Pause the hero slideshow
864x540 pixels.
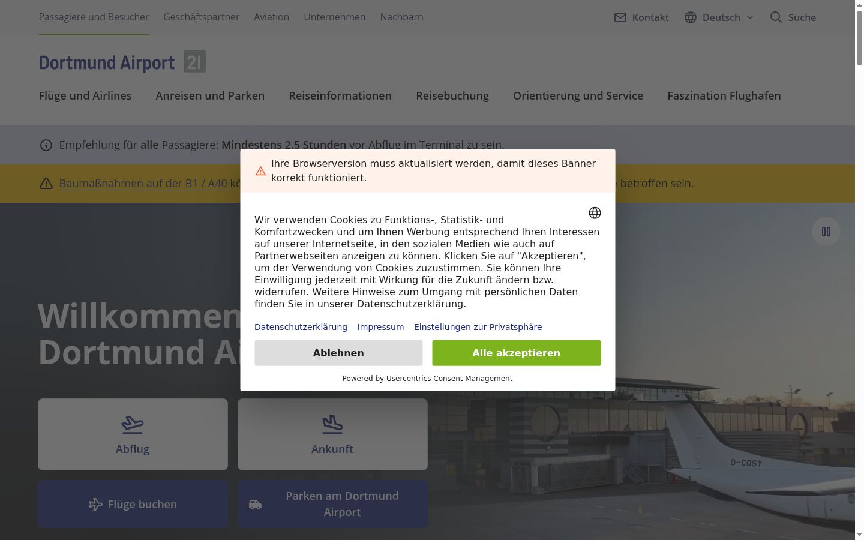coord(826,232)
